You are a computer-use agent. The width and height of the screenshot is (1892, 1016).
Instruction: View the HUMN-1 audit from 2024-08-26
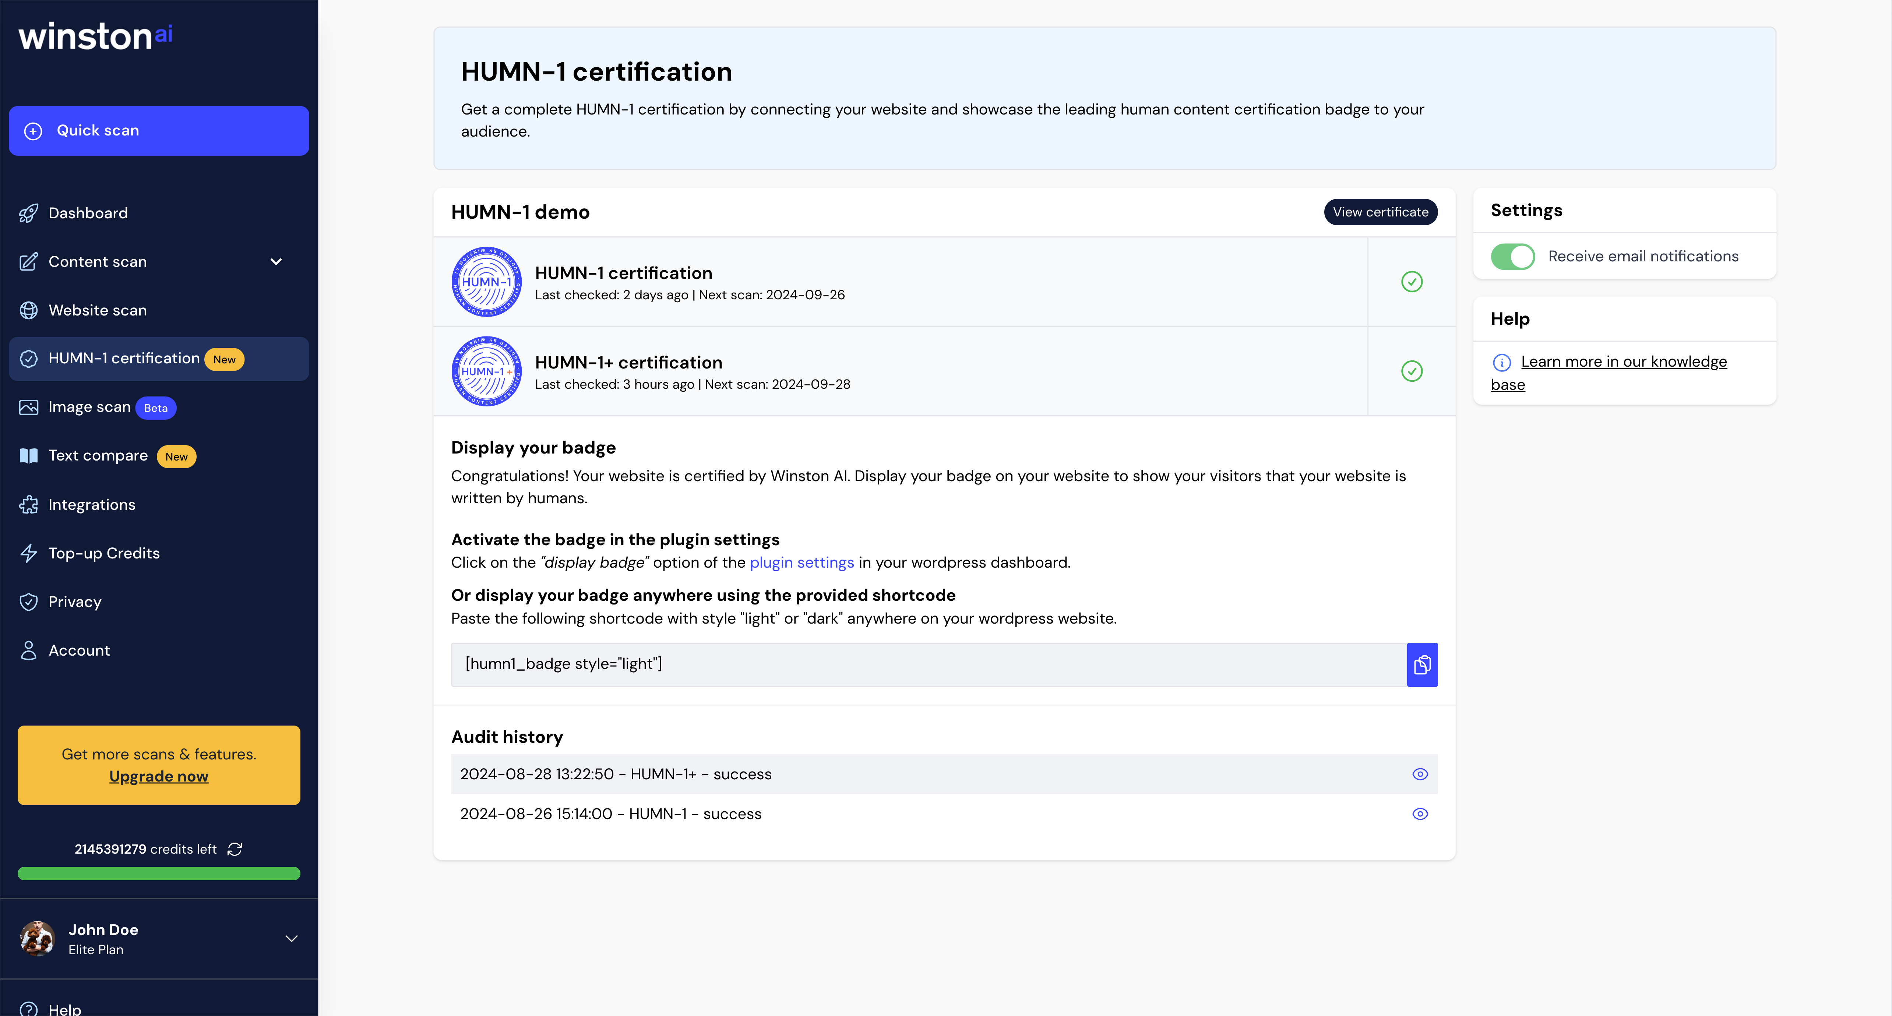(1420, 814)
